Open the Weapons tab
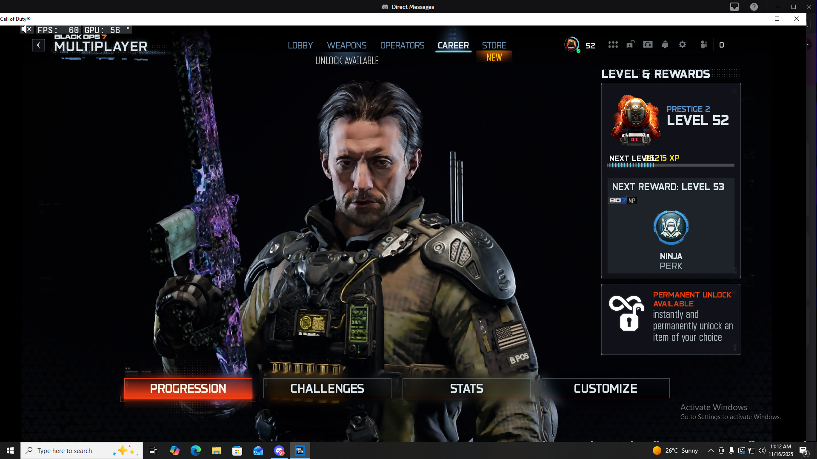The image size is (817, 459). [x=346, y=45]
